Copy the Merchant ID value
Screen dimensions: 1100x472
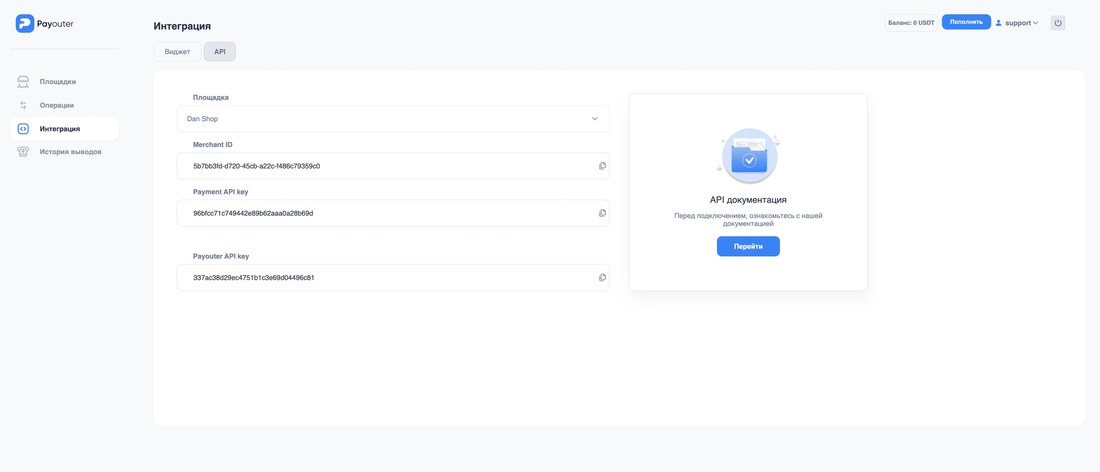[x=602, y=166]
